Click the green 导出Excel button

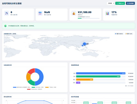pyautogui.click(x=120, y=3)
